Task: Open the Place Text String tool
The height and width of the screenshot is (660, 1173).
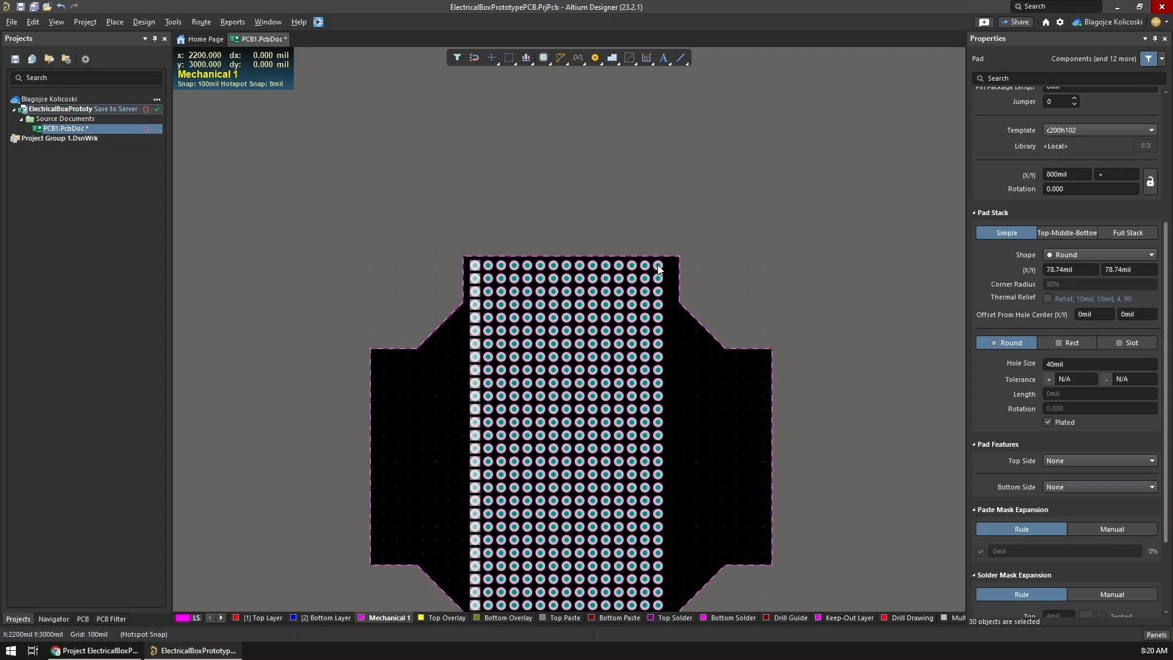Action: (x=664, y=57)
